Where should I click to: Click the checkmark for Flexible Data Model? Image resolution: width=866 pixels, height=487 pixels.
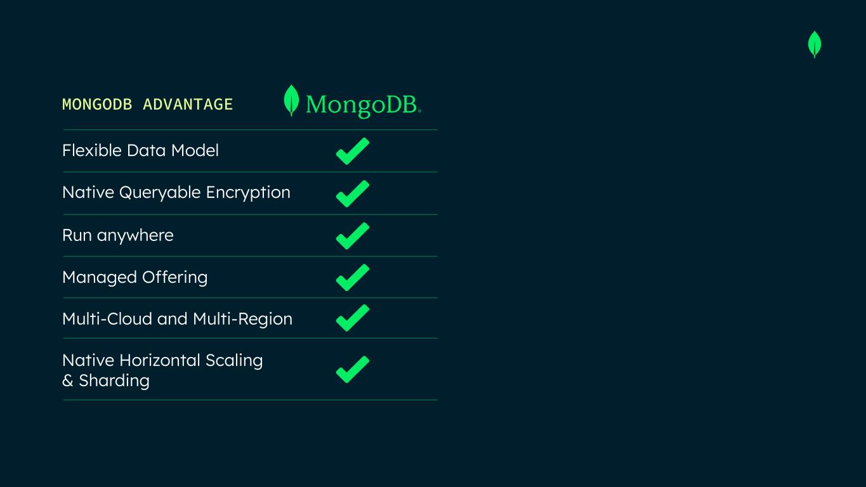tap(352, 151)
